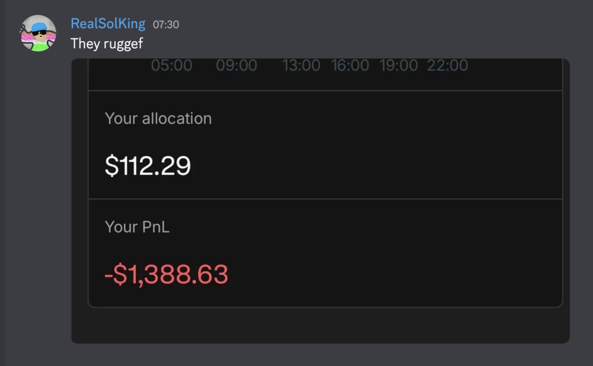The image size is (593, 366).
Task: Click the minus sign of the PnL
Action: [108, 275]
